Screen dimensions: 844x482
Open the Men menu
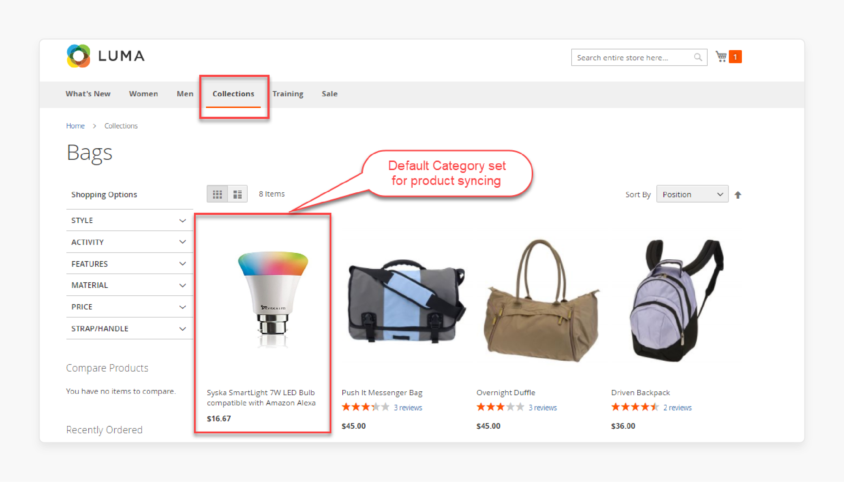point(185,94)
